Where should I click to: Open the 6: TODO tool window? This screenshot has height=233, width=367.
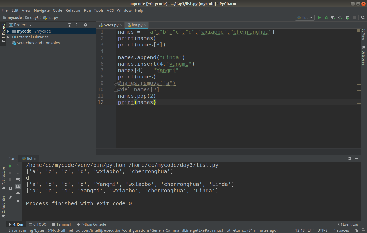38,224
